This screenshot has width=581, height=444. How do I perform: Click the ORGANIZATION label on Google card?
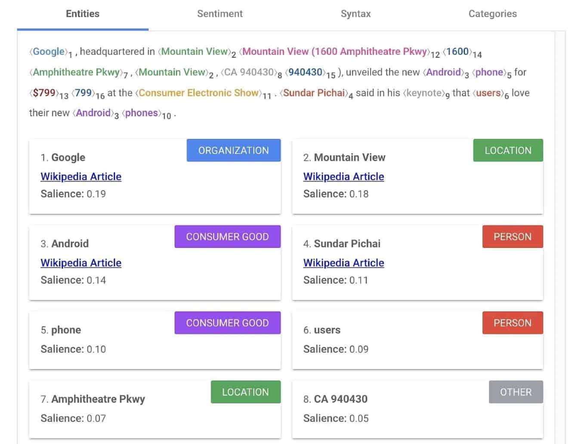233,150
